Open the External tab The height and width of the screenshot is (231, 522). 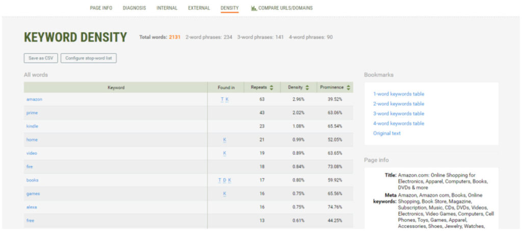[x=199, y=8]
